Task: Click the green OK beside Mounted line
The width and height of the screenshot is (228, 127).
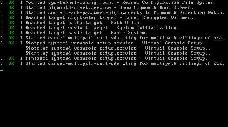Action: tap(11, 3)
